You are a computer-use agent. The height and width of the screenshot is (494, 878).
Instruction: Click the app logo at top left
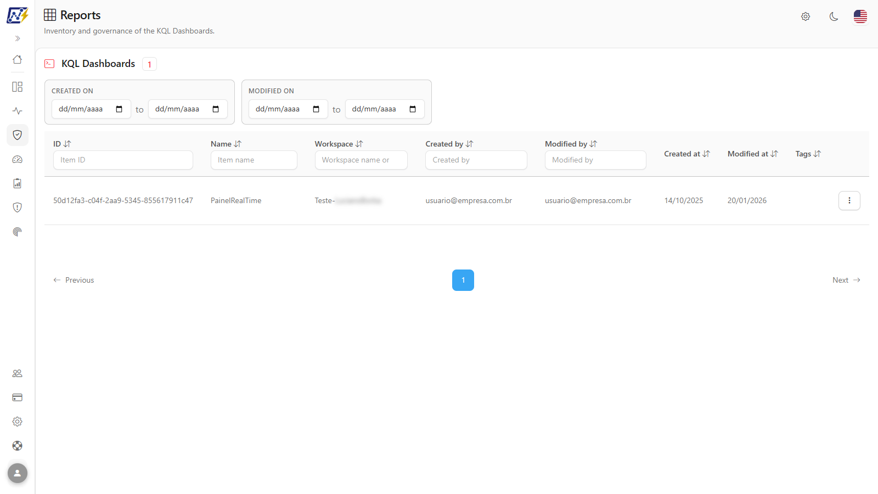click(x=18, y=15)
